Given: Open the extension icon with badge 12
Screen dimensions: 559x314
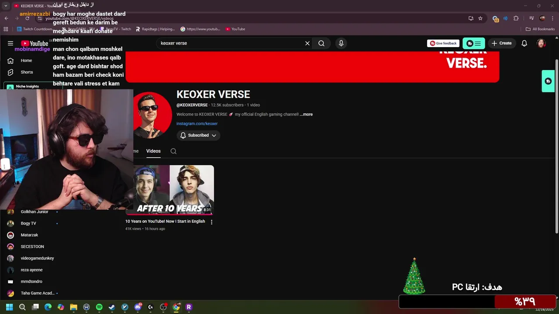Looking at the screenshot, I should (x=495, y=19).
